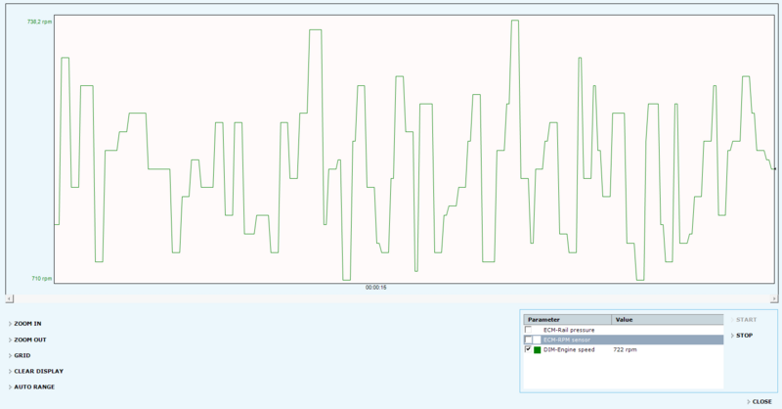This screenshot has height=409, width=782.
Task: Select the ECM-Rail pressure row label
Action: pyautogui.click(x=569, y=330)
